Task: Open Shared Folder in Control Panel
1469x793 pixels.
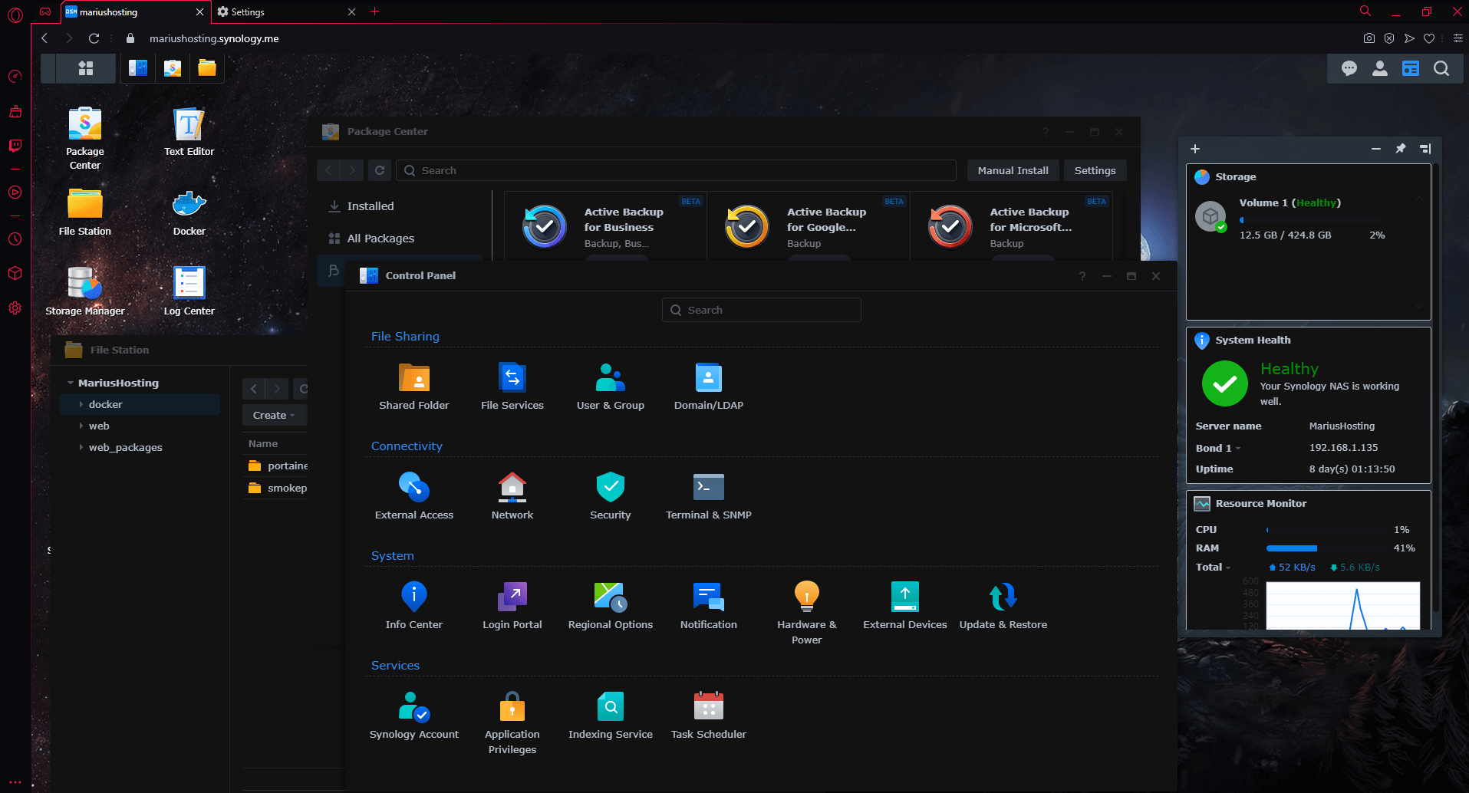Action: click(414, 387)
